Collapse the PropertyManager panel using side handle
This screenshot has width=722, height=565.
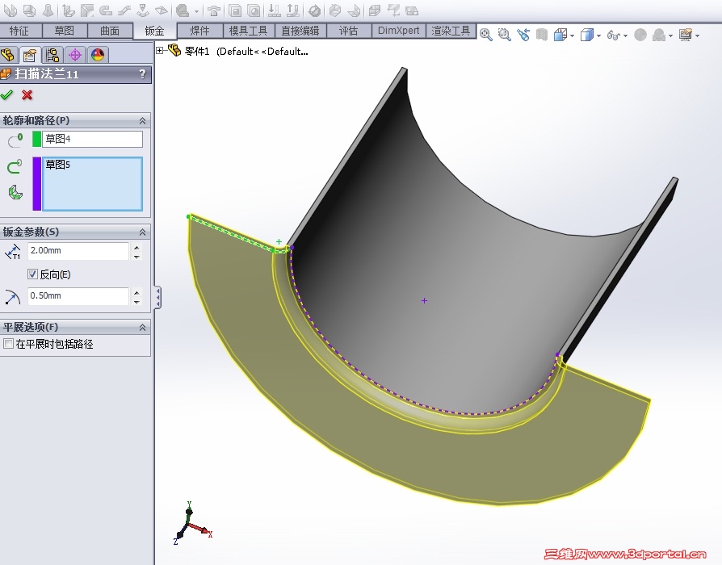[x=157, y=298]
